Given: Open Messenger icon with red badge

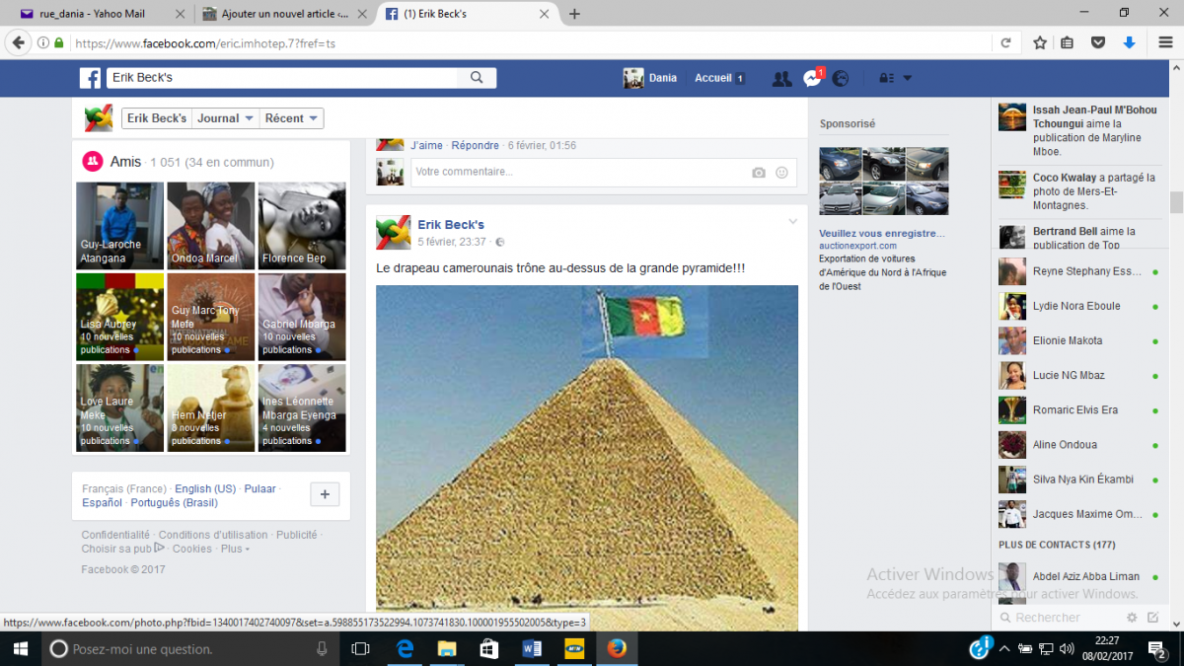Looking at the screenshot, I should click(812, 79).
